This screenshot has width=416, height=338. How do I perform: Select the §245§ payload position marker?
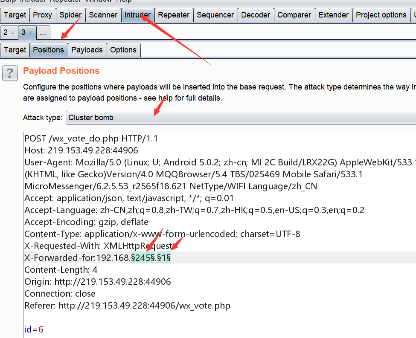[x=143, y=258]
